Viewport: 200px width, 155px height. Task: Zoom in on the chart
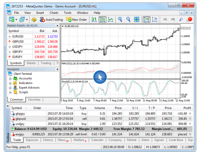120,20
